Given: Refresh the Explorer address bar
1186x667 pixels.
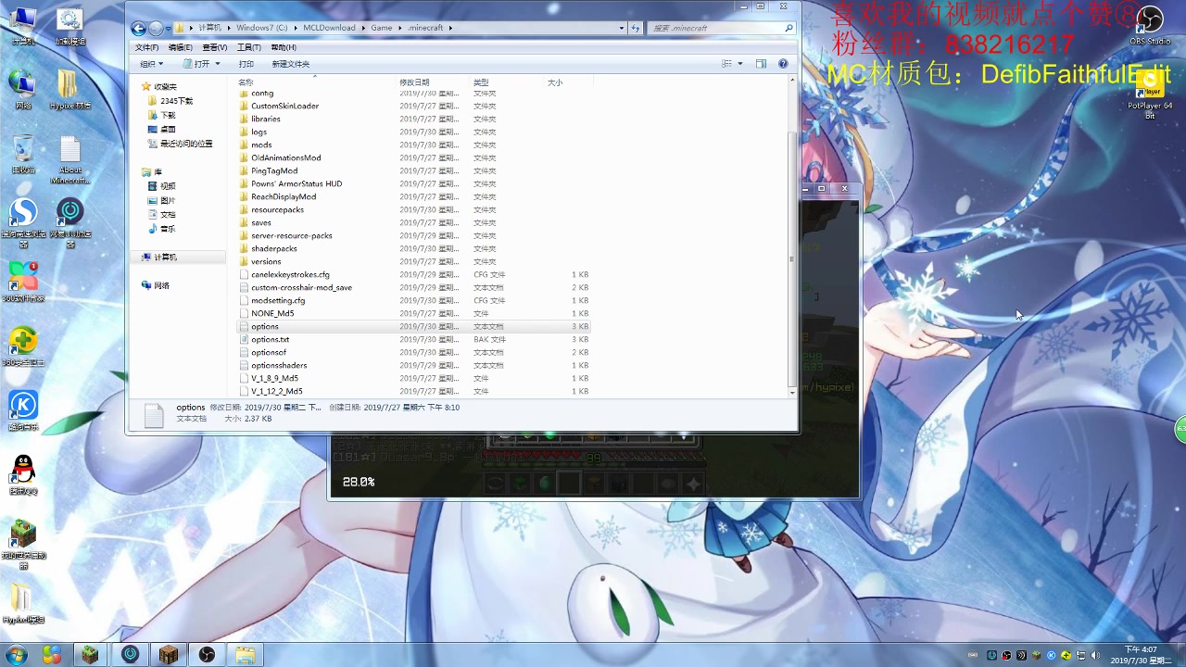Looking at the screenshot, I should click(x=636, y=28).
